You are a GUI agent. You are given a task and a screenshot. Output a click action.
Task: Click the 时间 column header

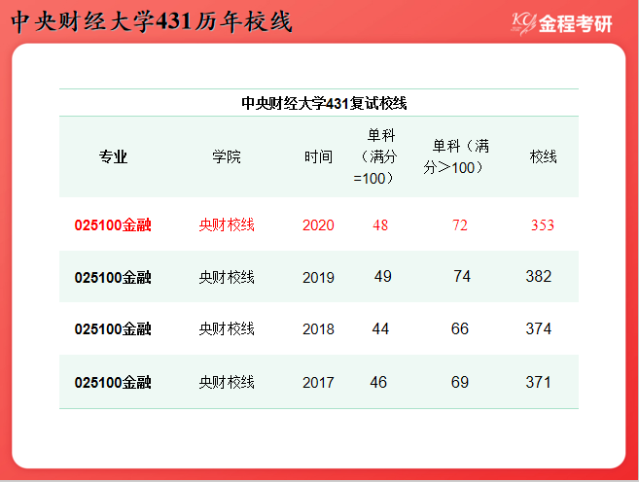318,156
